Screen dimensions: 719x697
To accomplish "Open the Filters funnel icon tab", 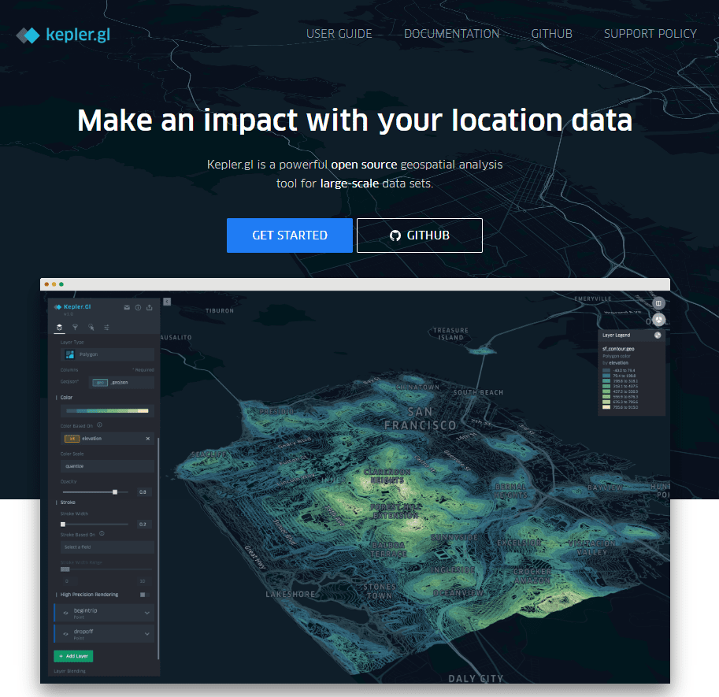I will click(x=75, y=327).
